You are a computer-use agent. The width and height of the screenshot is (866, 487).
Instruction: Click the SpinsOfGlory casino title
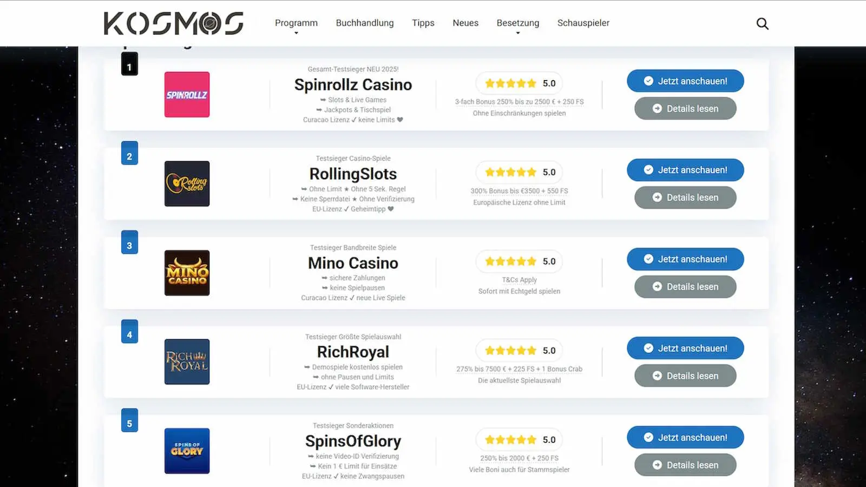353,441
